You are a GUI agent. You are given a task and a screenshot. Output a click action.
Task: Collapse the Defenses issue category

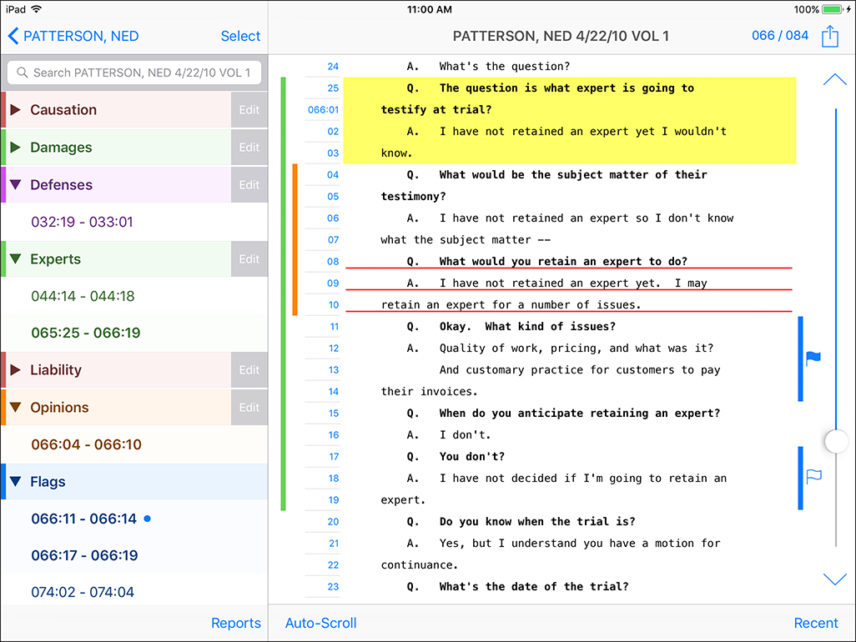click(15, 185)
